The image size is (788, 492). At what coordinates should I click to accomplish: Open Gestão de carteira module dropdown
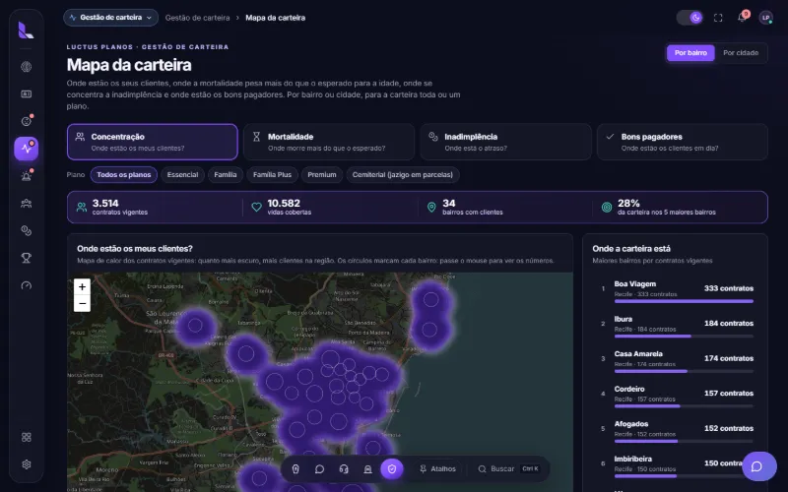point(110,18)
